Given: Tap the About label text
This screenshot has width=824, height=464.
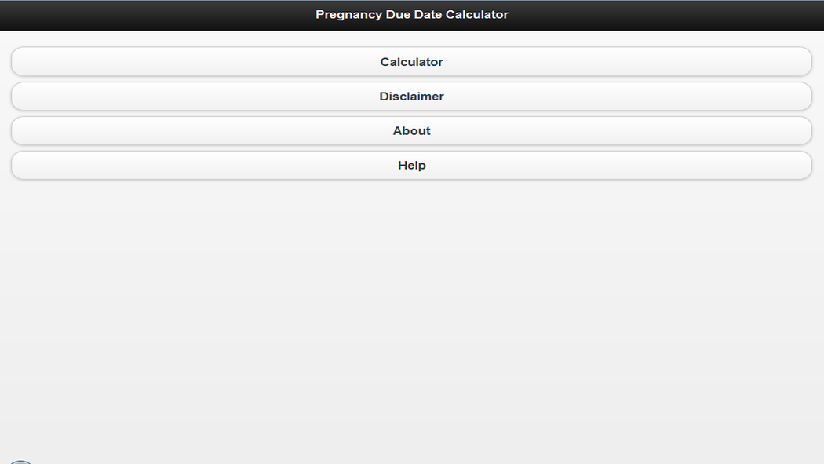Looking at the screenshot, I should click(411, 131).
